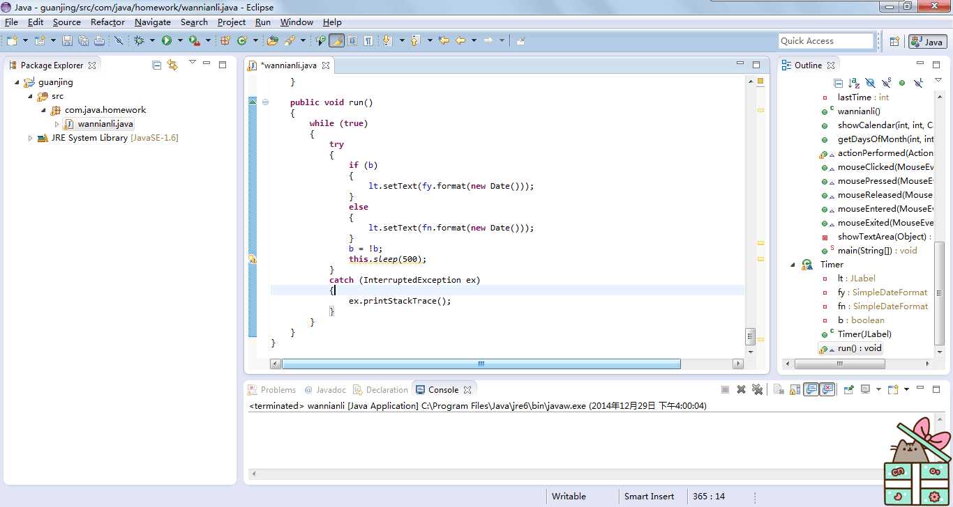
Task: Toggle Show Console on Standard Out
Action: (811, 389)
